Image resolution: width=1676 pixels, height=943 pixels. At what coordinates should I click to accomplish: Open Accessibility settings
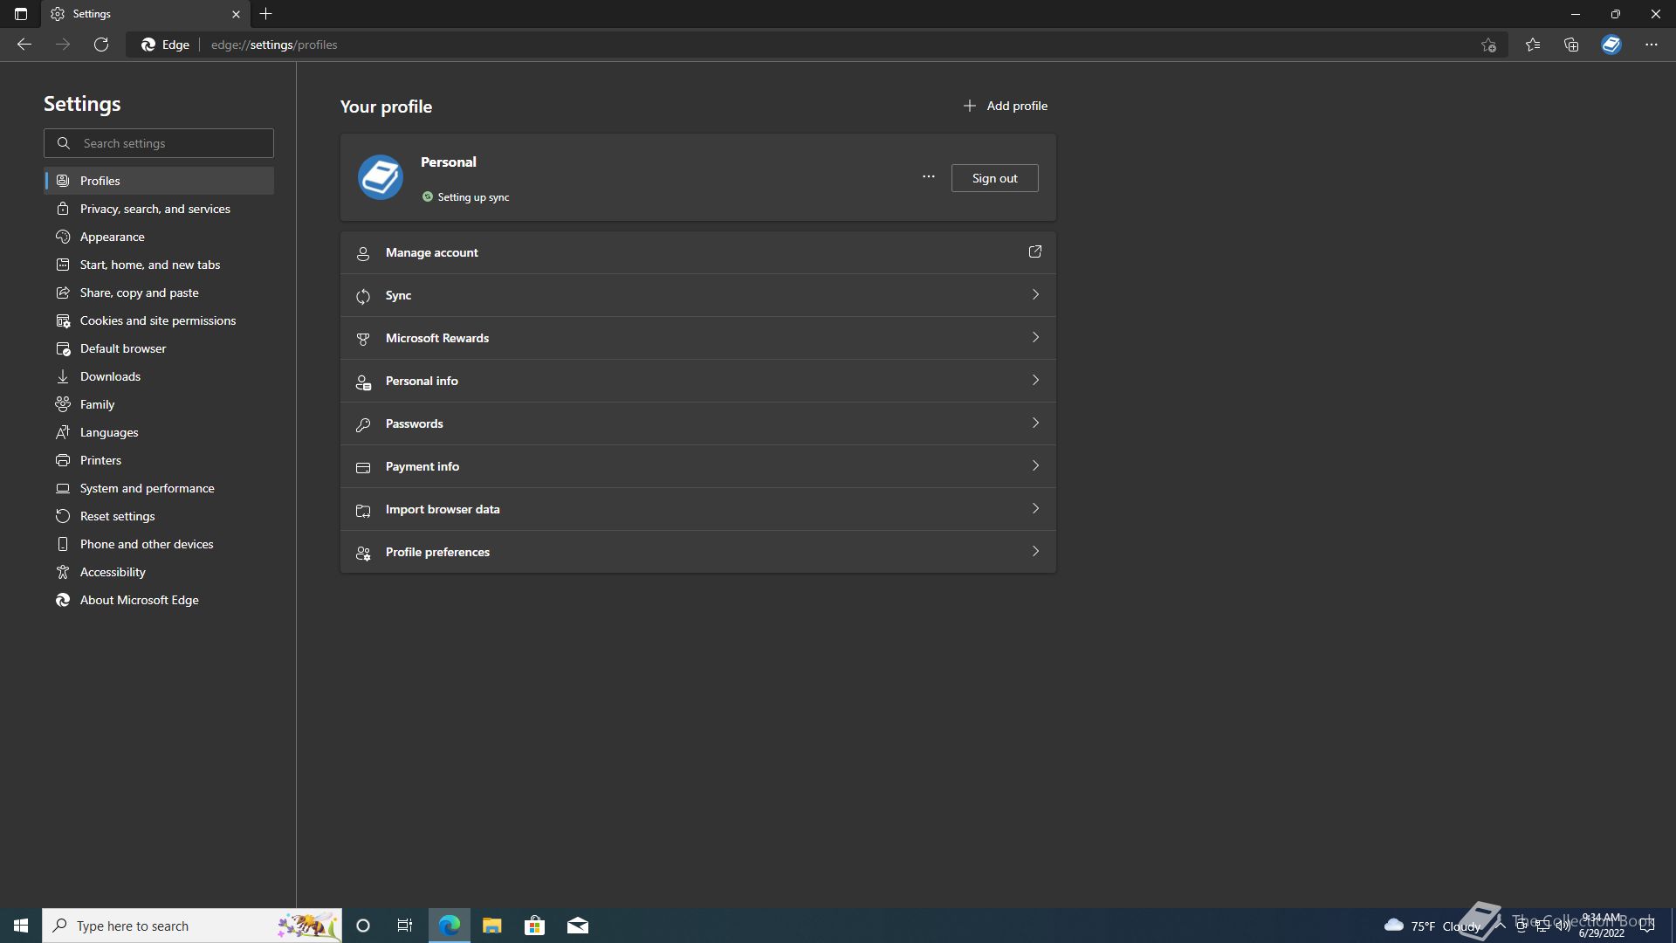coord(159,572)
